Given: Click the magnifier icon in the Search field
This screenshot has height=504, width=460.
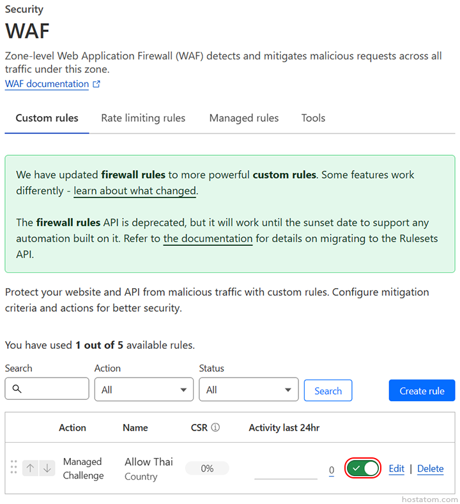Looking at the screenshot, I should click(x=17, y=389).
